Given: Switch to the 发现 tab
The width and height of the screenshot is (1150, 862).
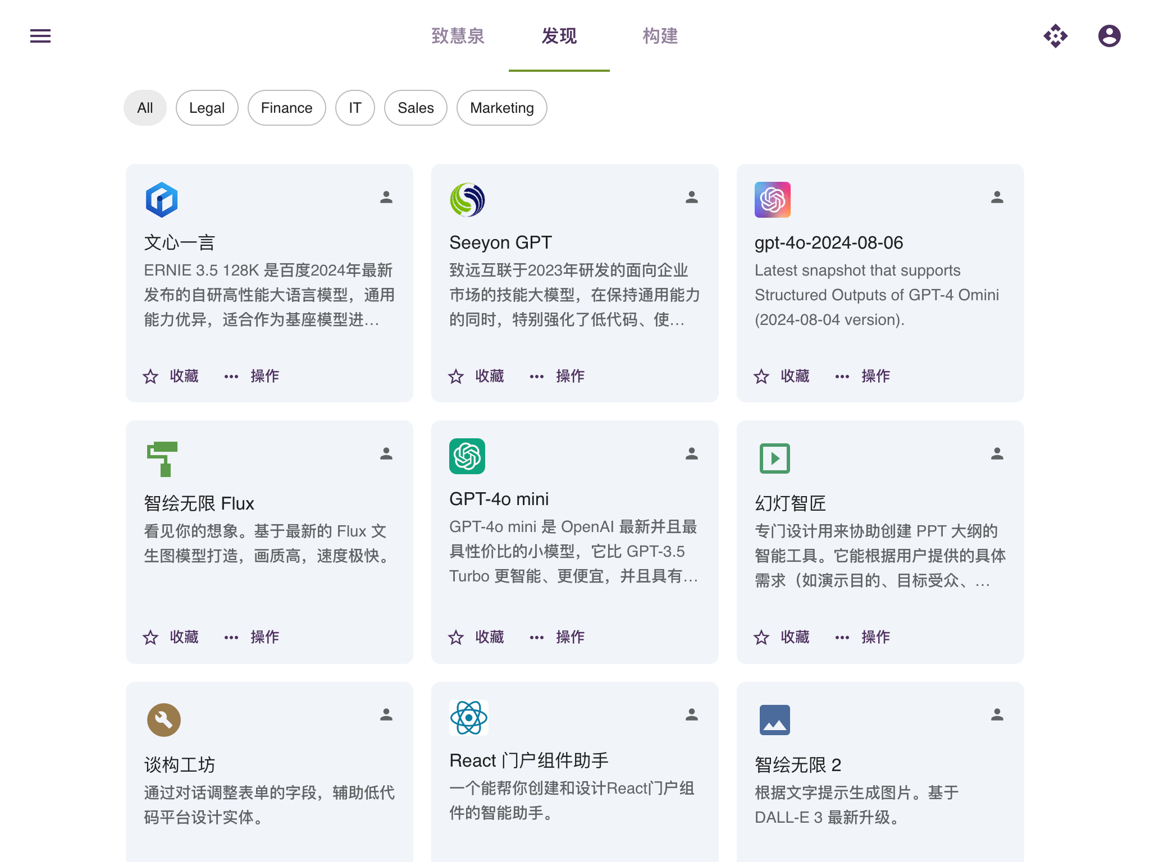Looking at the screenshot, I should [x=559, y=36].
